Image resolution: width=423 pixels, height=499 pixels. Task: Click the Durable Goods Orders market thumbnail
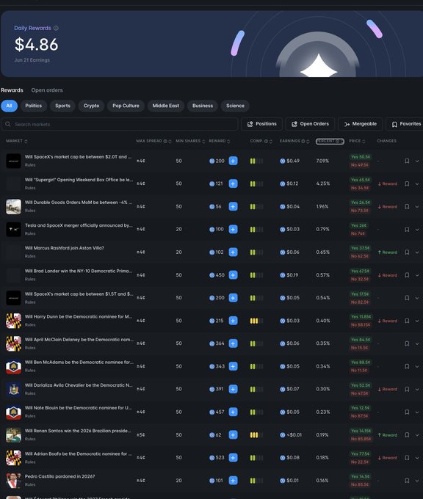click(x=14, y=206)
